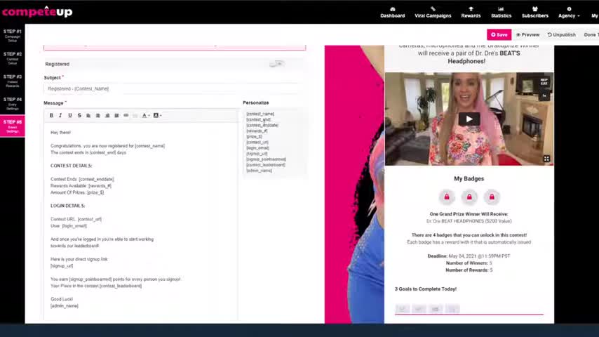Click the third locked badge icon
This screenshot has width=599, height=337.
point(492,197)
